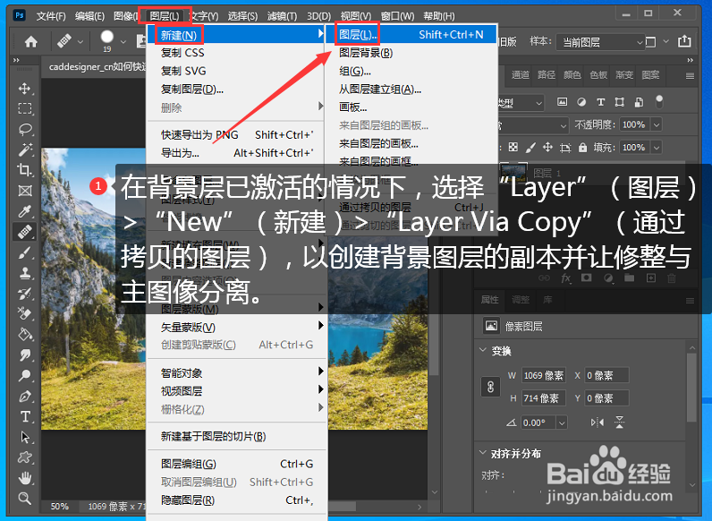This screenshot has width=712, height=521.
Task: Filter layers by smart object icon
Action: pos(639,102)
